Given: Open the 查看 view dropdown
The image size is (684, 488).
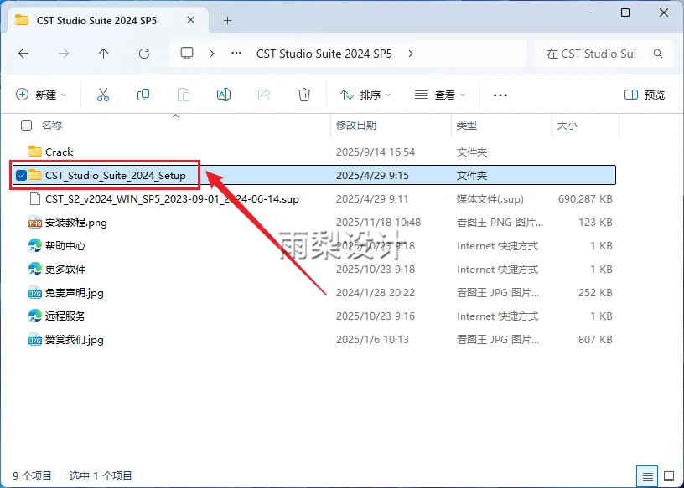Looking at the screenshot, I should pyautogui.click(x=440, y=95).
